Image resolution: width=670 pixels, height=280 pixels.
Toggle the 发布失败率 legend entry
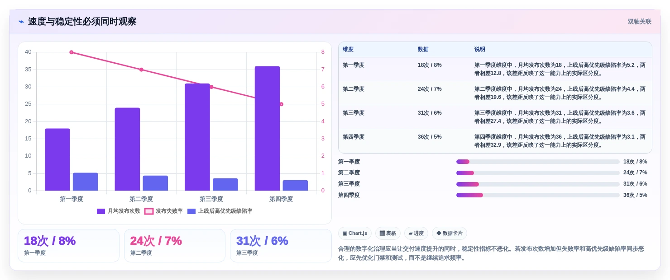163,211
